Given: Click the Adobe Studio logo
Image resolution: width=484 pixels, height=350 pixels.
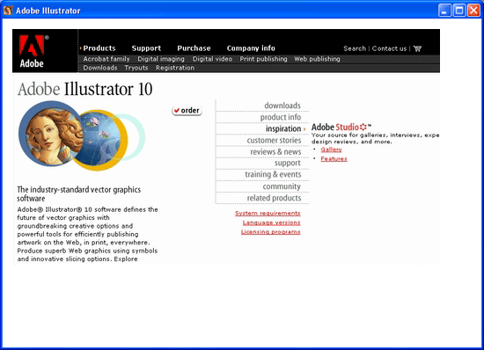Looking at the screenshot, I should click(x=341, y=127).
